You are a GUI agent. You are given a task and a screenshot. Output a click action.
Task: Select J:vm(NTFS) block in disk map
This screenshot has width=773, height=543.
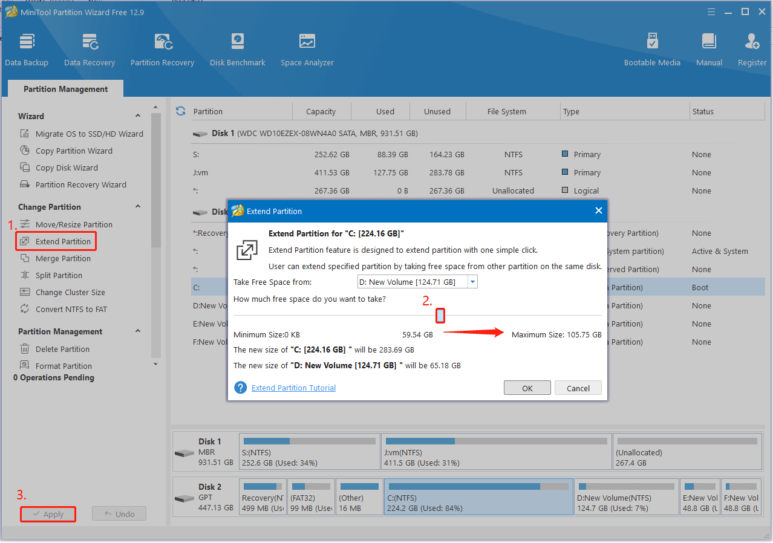[497, 451]
